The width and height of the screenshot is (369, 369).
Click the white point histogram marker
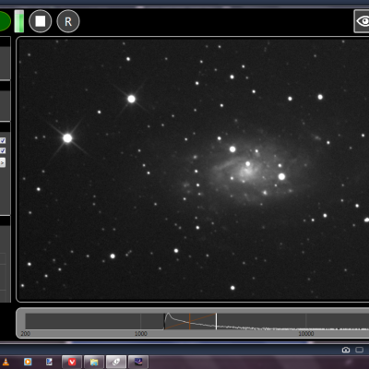(x=216, y=321)
